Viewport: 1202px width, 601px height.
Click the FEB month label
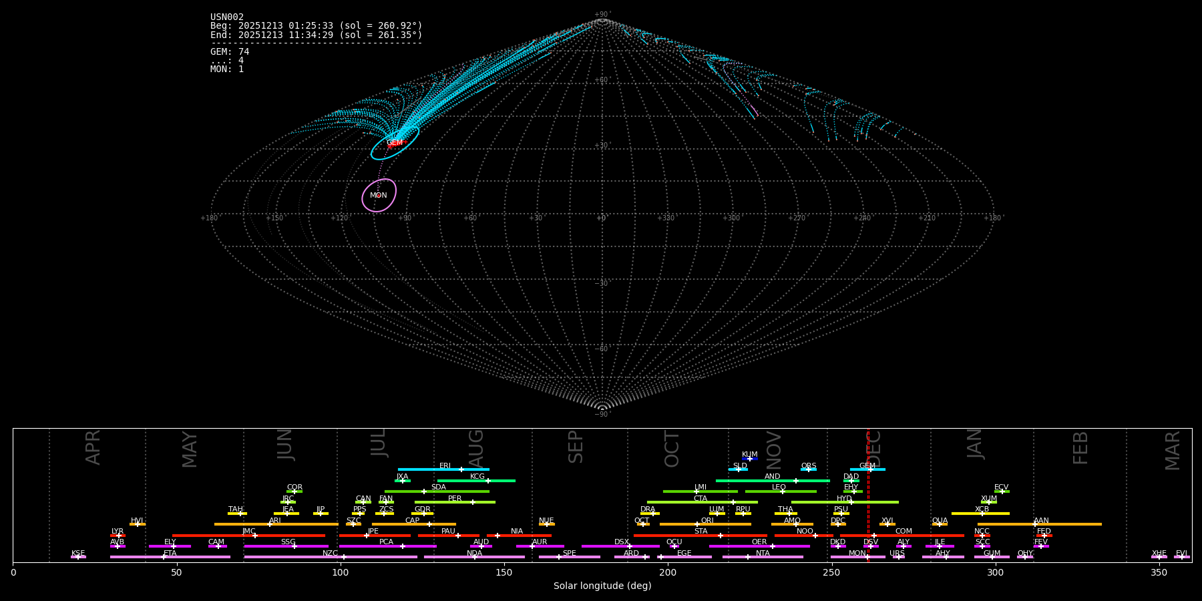coord(1080,447)
